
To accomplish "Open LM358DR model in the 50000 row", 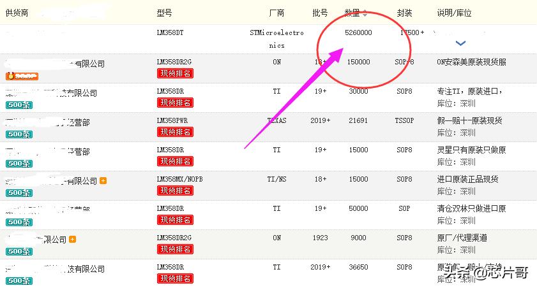I will click(x=170, y=208).
